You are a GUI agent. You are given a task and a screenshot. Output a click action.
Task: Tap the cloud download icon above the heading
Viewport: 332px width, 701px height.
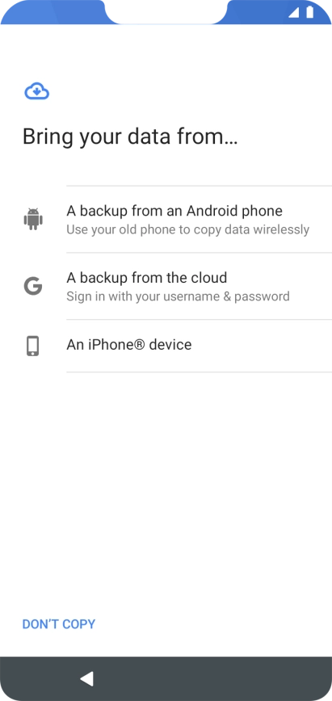click(36, 91)
